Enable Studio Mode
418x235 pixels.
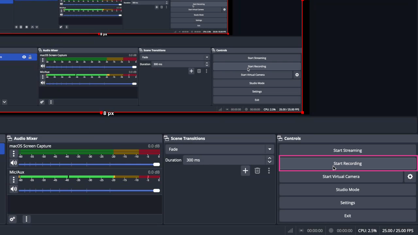click(347, 190)
